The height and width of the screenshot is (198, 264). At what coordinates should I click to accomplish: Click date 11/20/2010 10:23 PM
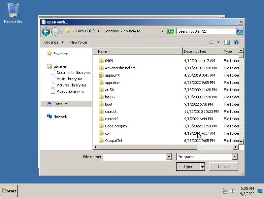click(201, 112)
